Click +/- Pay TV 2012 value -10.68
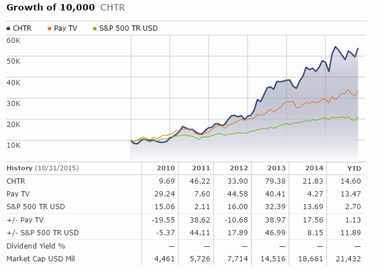 pos(237,220)
